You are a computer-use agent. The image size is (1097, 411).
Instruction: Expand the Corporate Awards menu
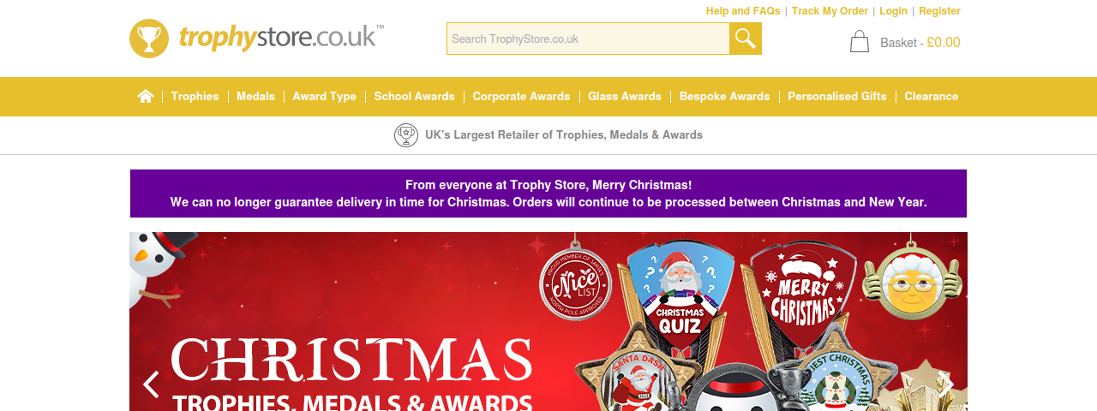pyautogui.click(x=521, y=97)
